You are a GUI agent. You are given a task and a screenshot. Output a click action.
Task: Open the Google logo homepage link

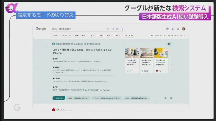41,29
